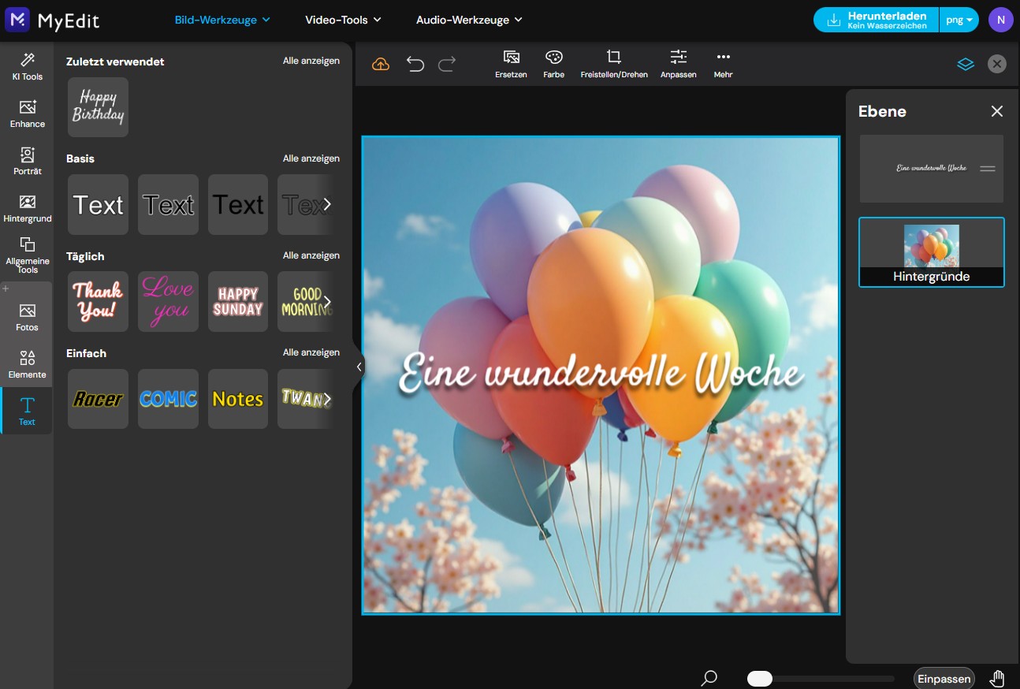1020x689 pixels.
Task: Select the Text tool in sidebar
Action: pyautogui.click(x=27, y=412)
